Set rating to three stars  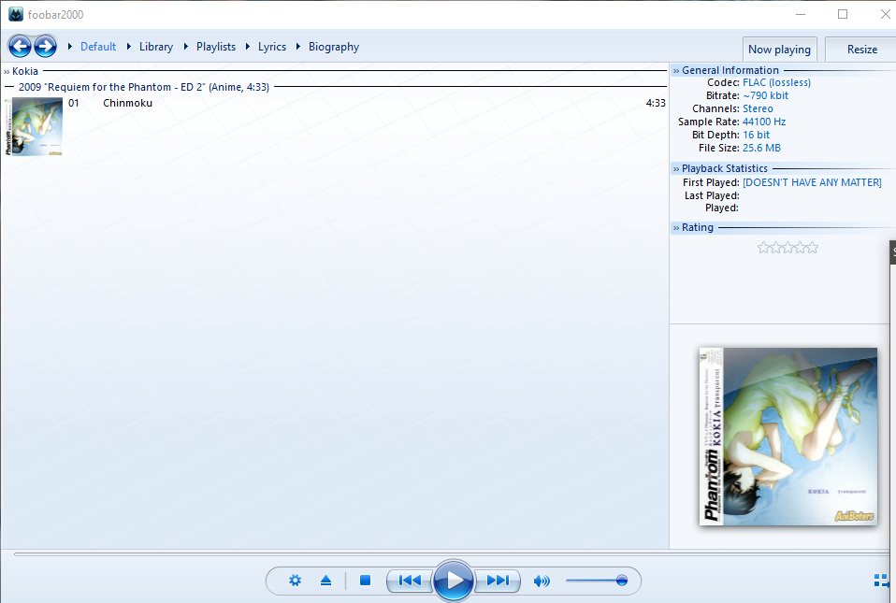(788, 248)
